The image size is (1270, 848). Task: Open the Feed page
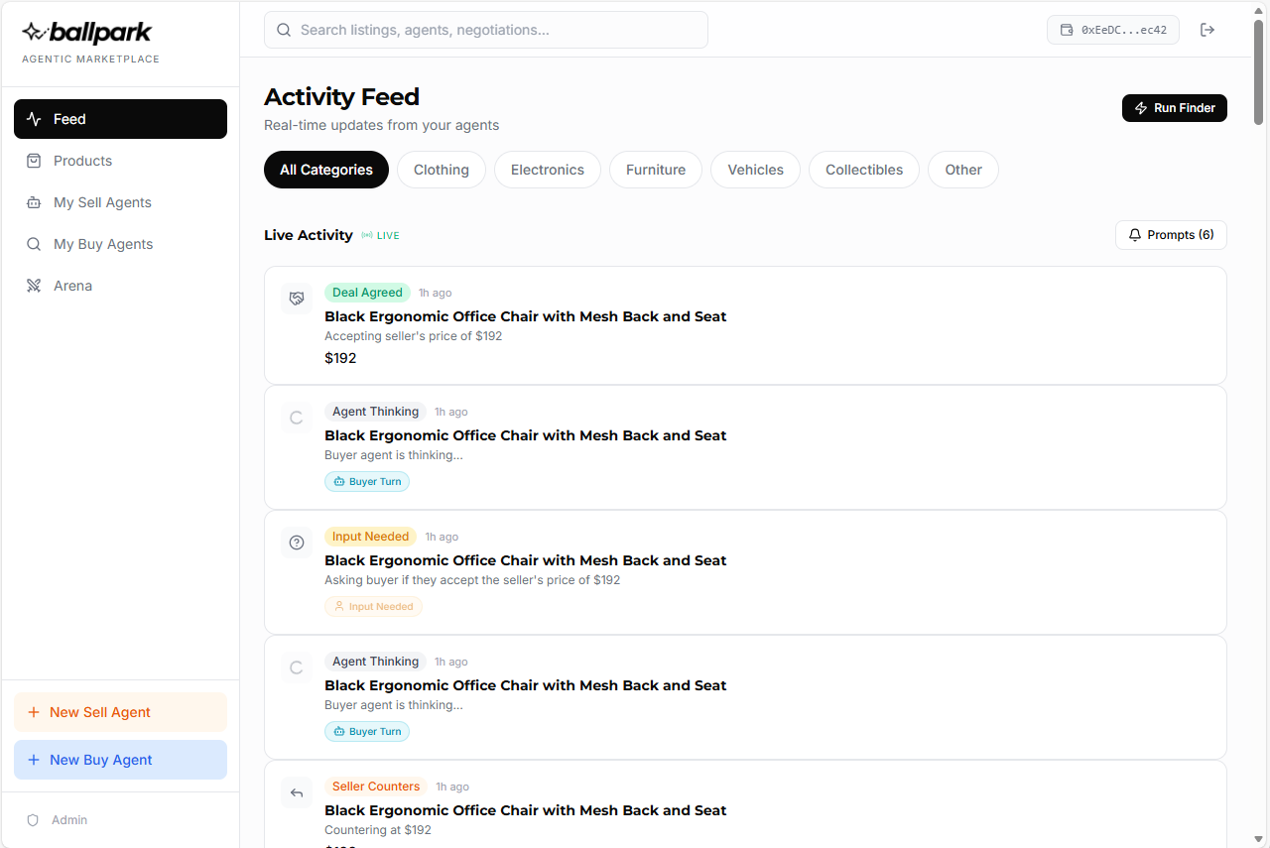[x=120, y=119]
